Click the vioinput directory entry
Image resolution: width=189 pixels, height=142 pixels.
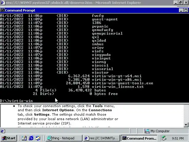tap(101, 58)
